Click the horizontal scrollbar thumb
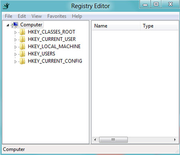This screenshot has height=155, width=180. (113, 140)
